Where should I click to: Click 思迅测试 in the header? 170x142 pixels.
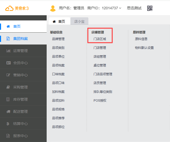(134, 8)
